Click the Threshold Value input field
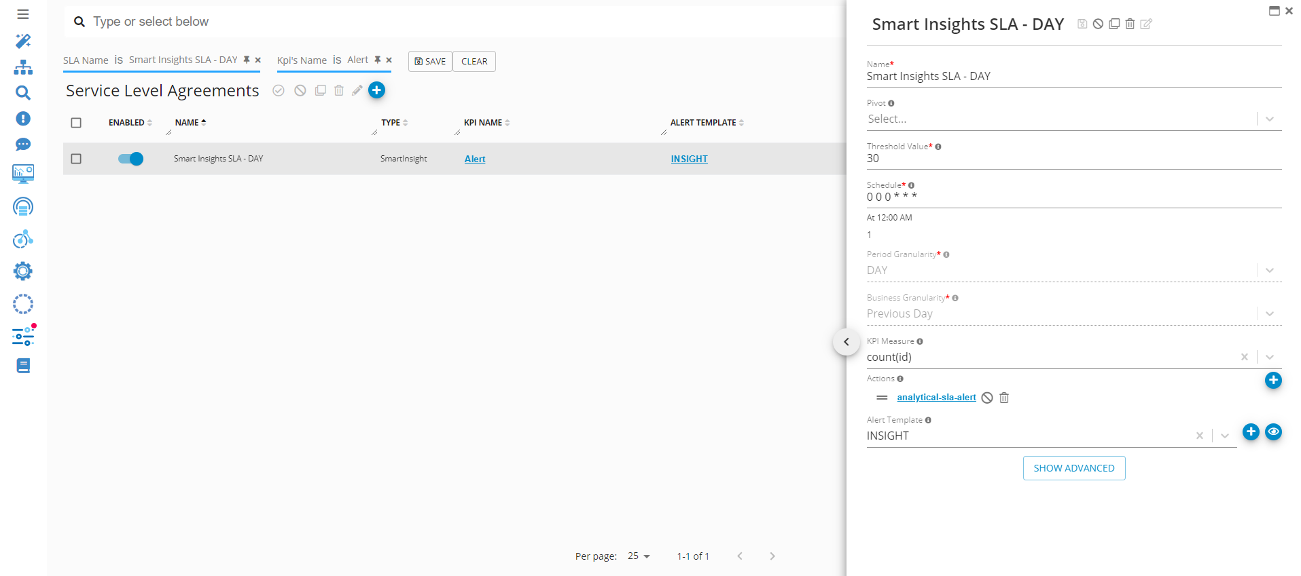Screen dimensions: 1301x576 click(x=1073, y=159)
